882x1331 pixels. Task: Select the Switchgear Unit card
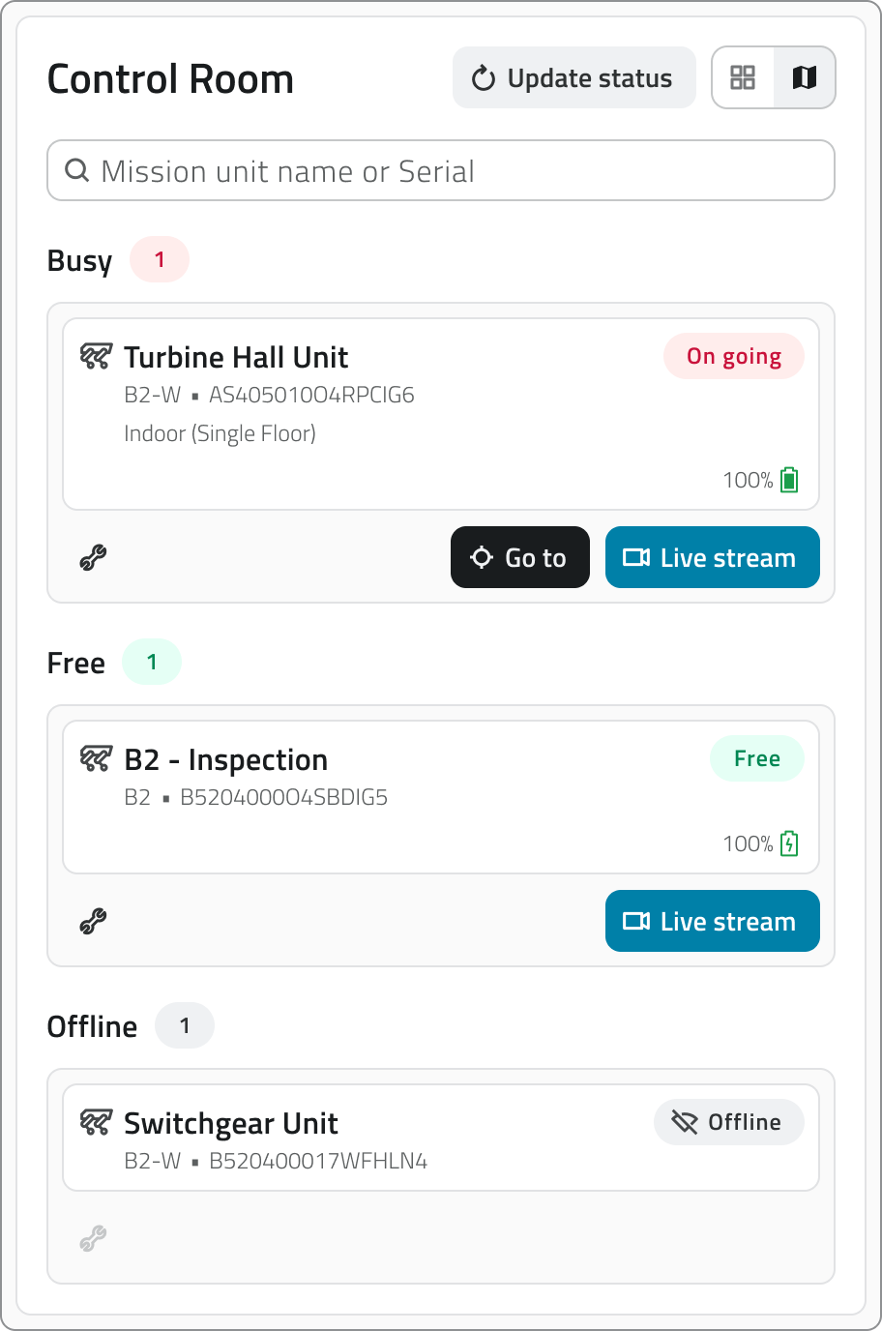click(x=441, y=1138)
